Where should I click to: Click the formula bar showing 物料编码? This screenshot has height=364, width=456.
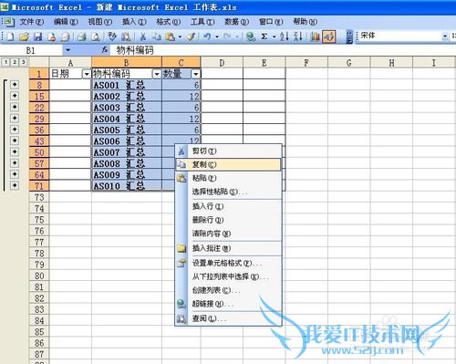[x=283, y=50]
